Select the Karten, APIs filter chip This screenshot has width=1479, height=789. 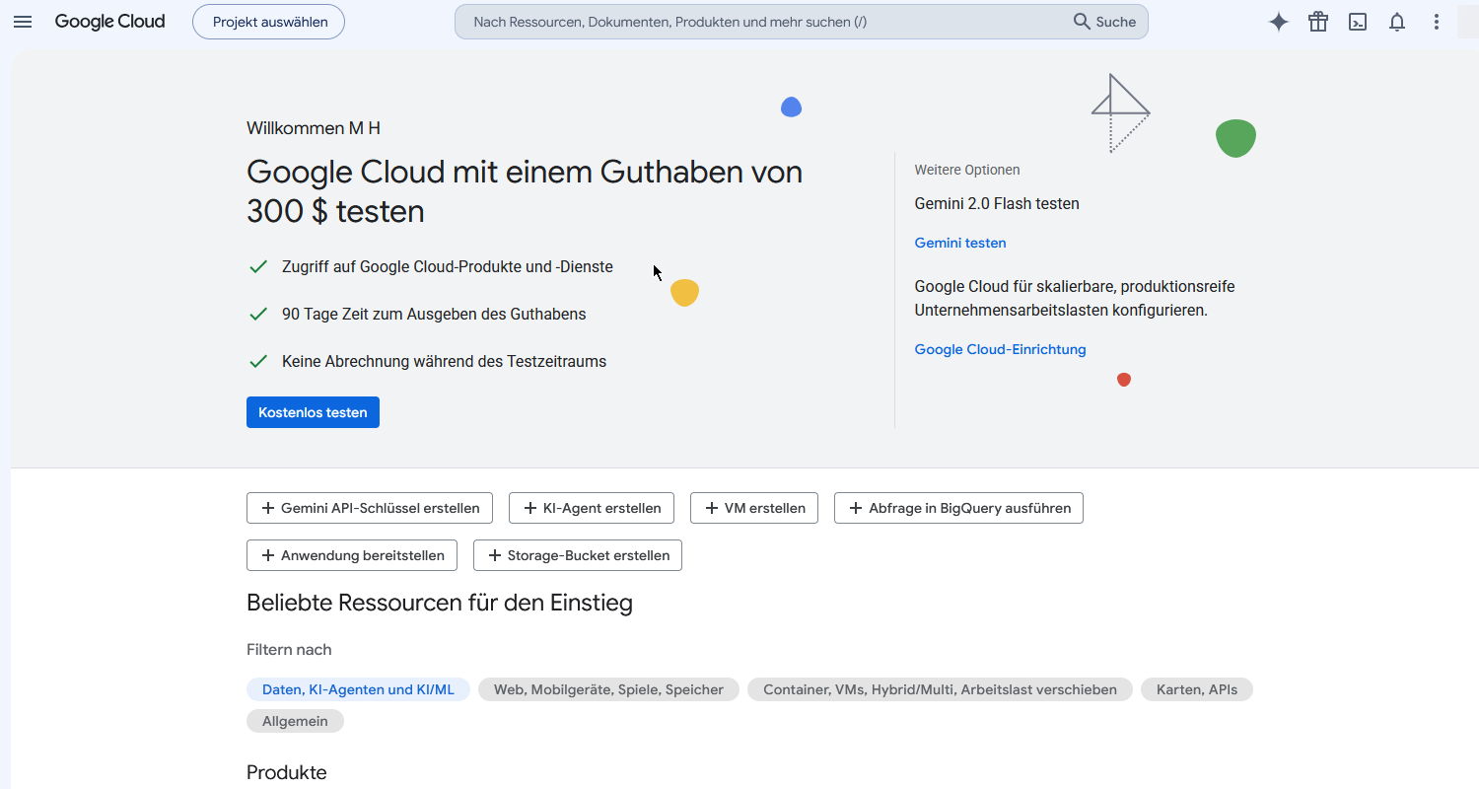(x=1197, y=689)
